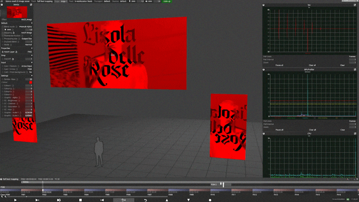This screenshot has height=202, width=359.
Task: Reset the ON/OFF drop property
Action: click(13, 59)
